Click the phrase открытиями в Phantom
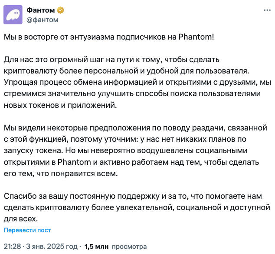Image resolution: width=275 pixels, height=254 pixels. pos(47,162)
